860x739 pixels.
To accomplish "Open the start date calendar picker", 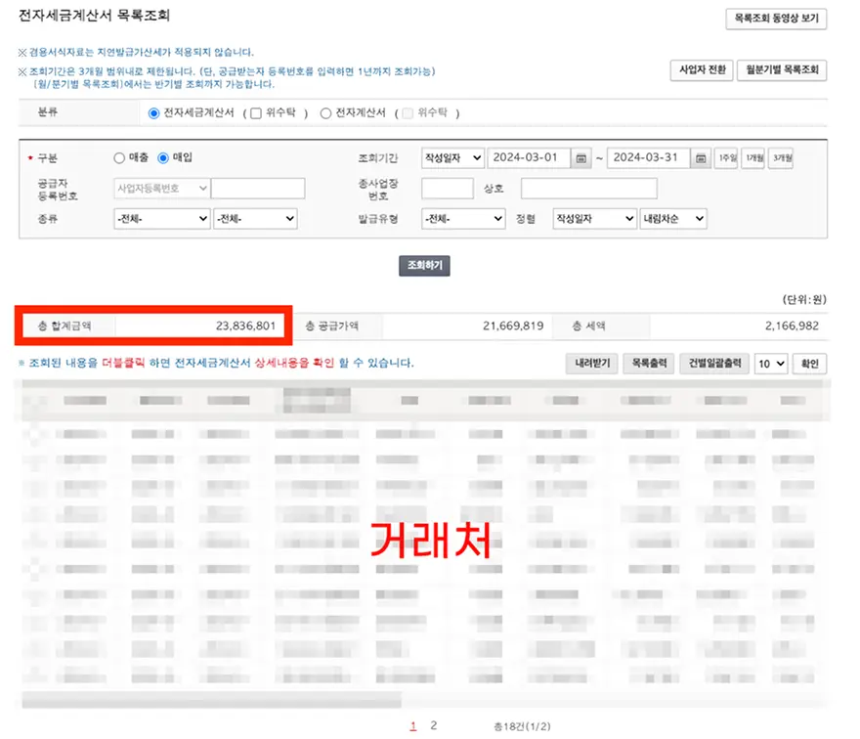I will (581, 158).
